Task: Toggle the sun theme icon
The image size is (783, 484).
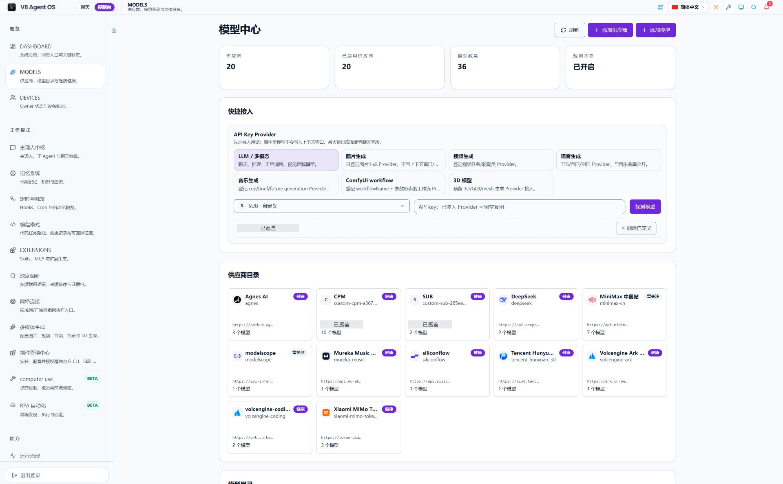Action: click(716, 7)
